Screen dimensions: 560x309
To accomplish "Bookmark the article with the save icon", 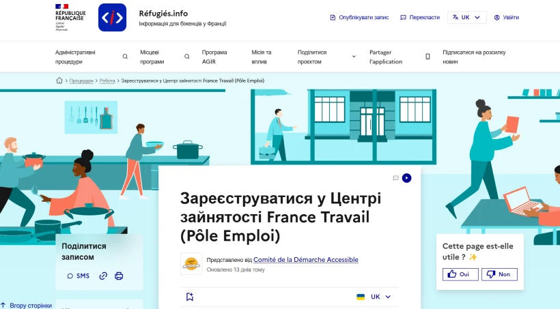I will [190, 297].
